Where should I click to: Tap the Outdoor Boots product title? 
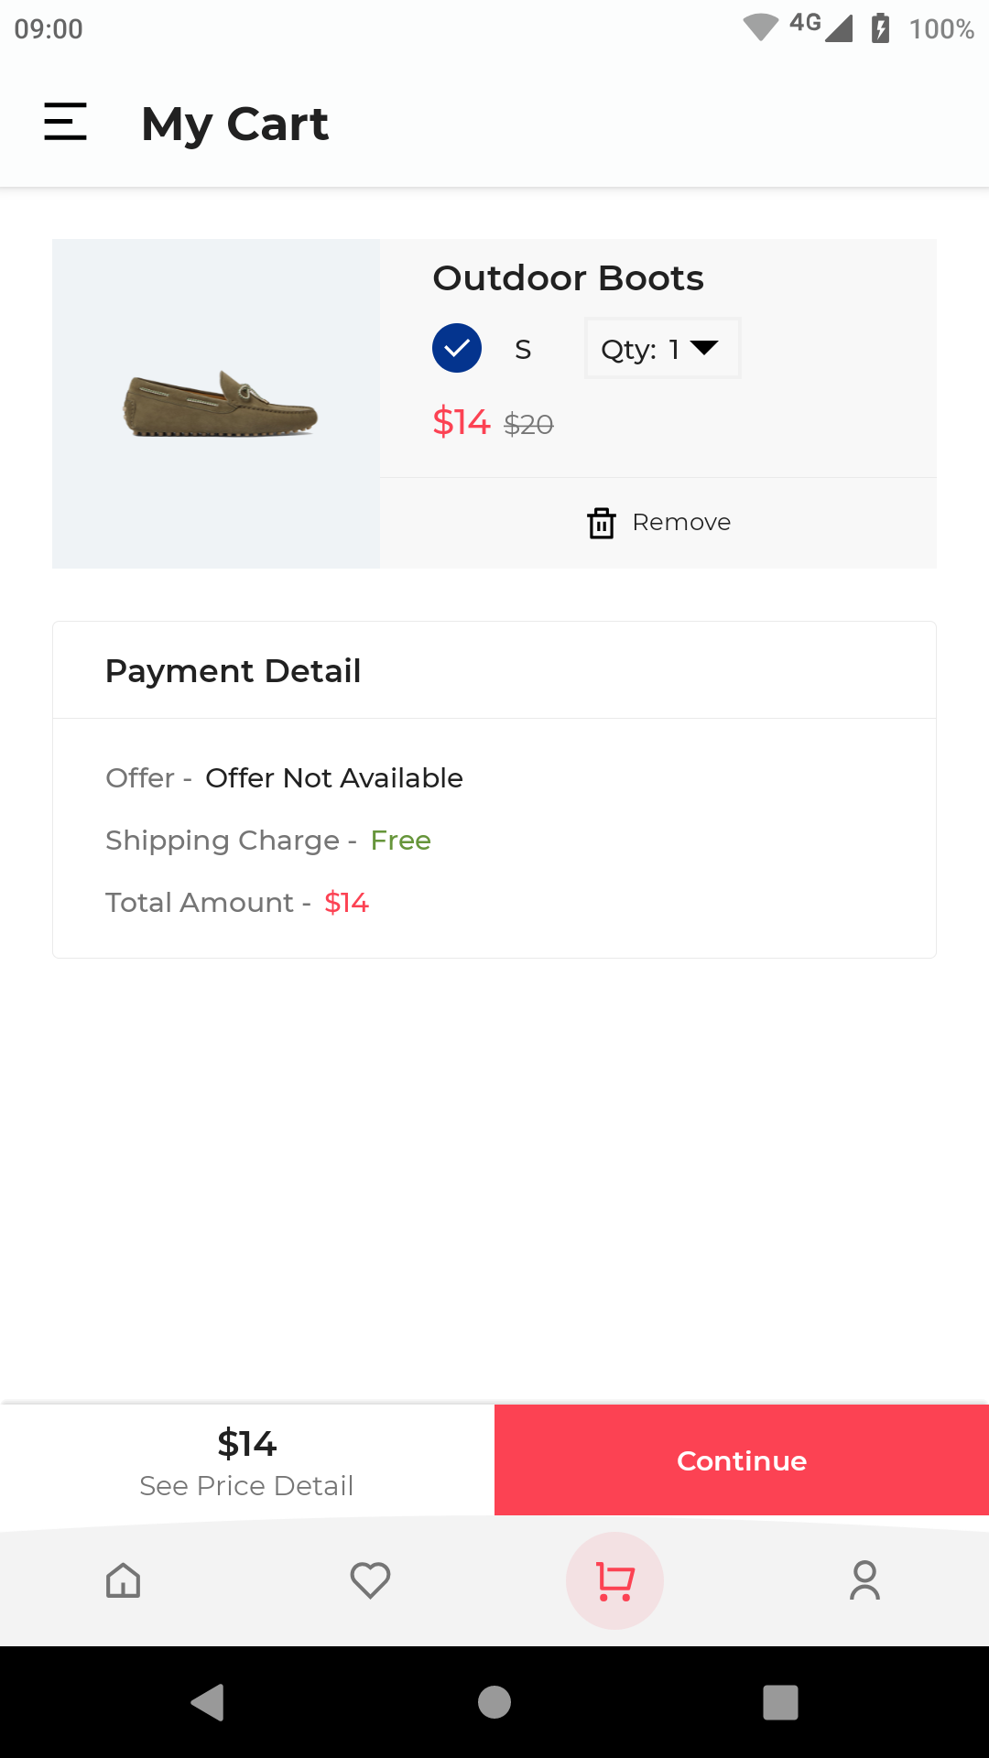click(568, 278)
